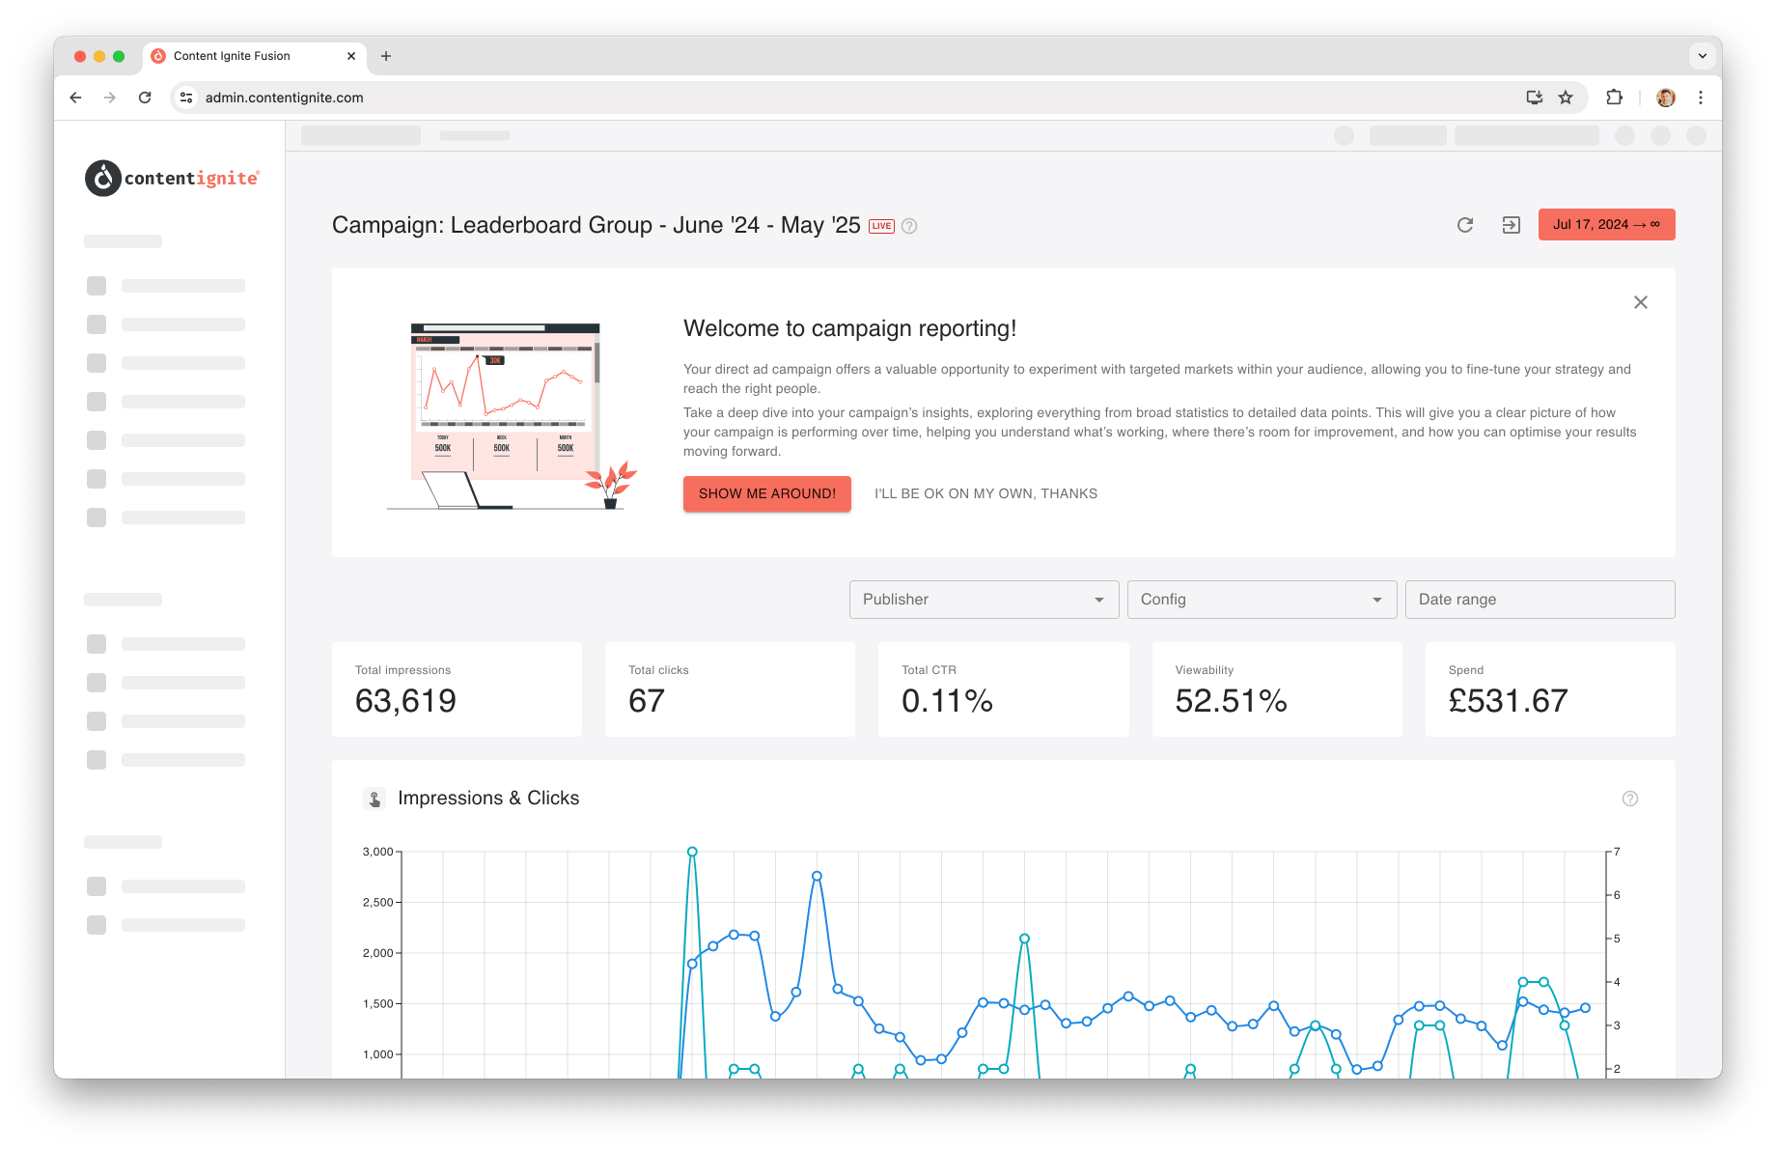The width and height of the screenshot is (1776, 1150).
Task: Open a new browser tab with the plus button
Action: click(386, 56)
